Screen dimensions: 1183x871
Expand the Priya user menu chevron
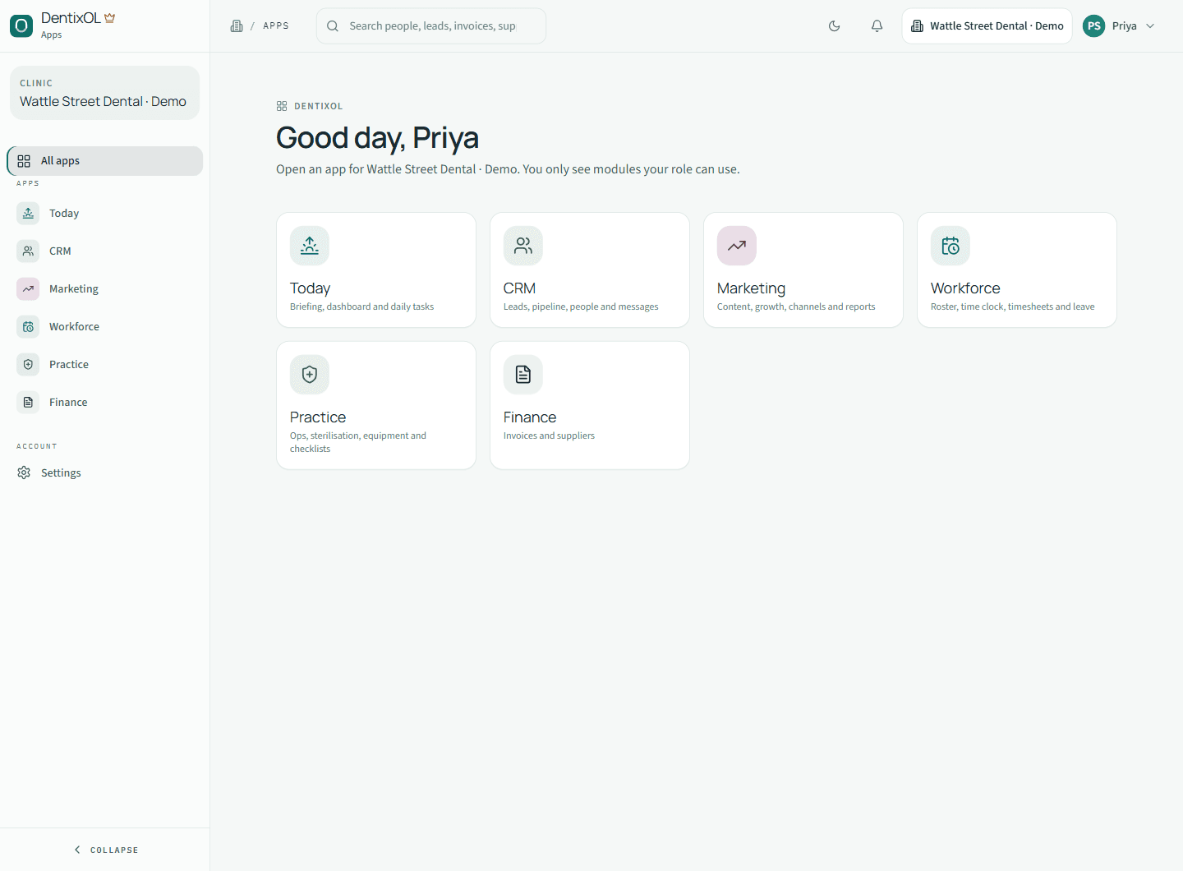point(1150,26)
